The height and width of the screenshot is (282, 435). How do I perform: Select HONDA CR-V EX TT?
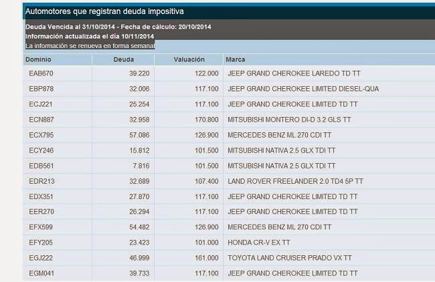pos(258,243)
